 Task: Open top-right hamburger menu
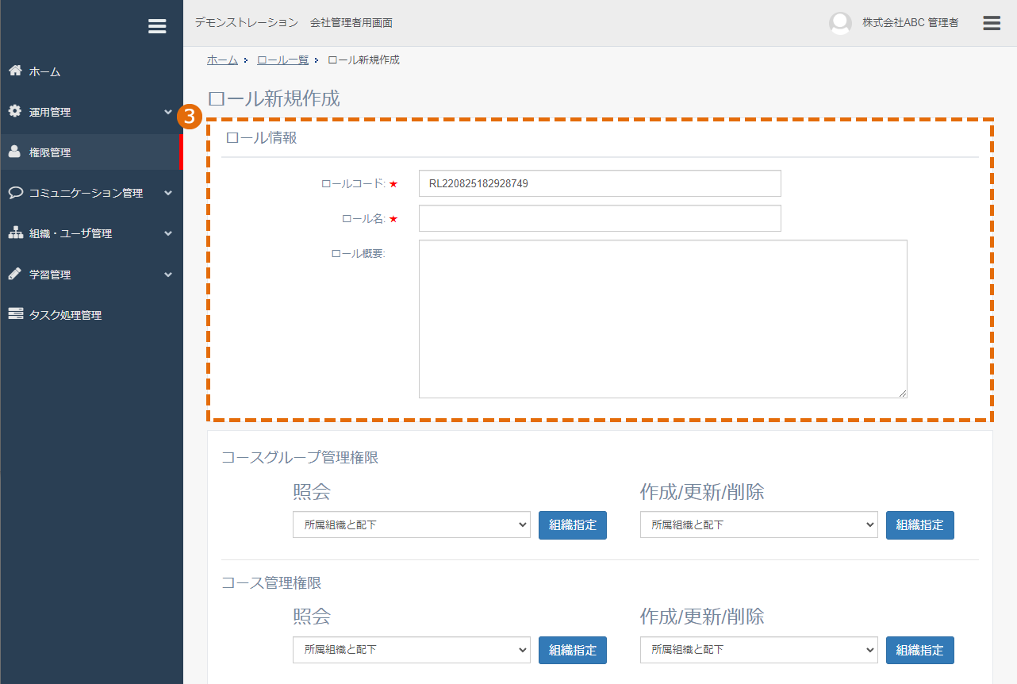[x=992, y=23]
